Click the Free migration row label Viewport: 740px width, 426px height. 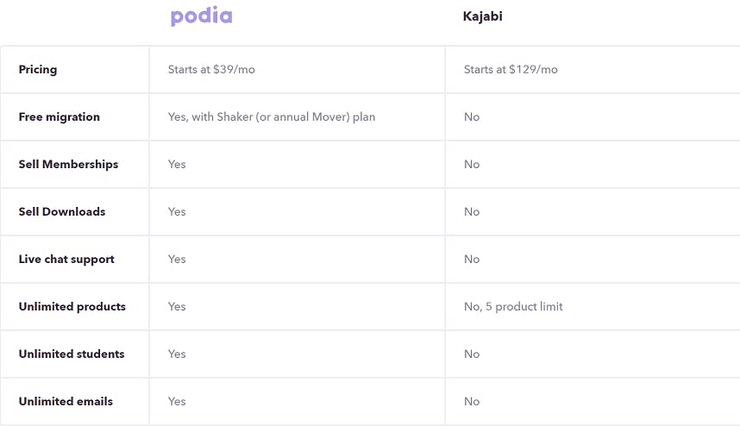pyautogui.click(x=59, y=117)
